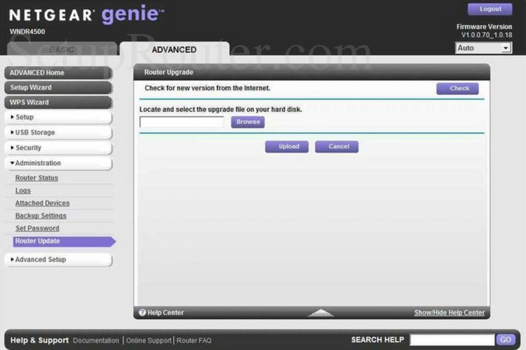
Task: Open the Auto language dropdown
Action: (x=483, y=48)
